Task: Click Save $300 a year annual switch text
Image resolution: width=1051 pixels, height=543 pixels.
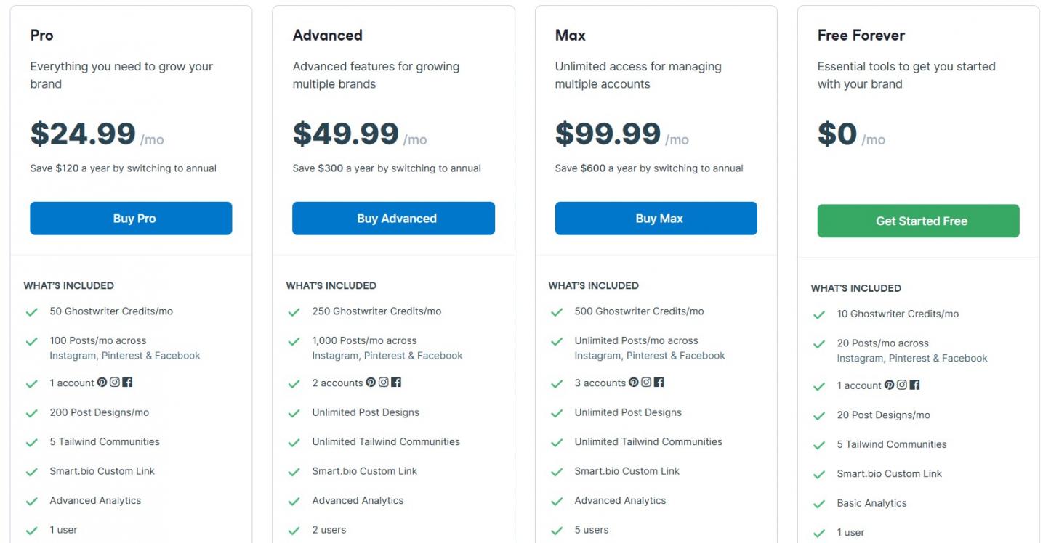Action: click(387, 168)
